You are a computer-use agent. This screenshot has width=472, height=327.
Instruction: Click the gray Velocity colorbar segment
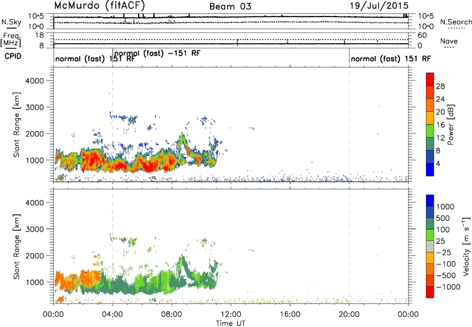tap(430, 246)
